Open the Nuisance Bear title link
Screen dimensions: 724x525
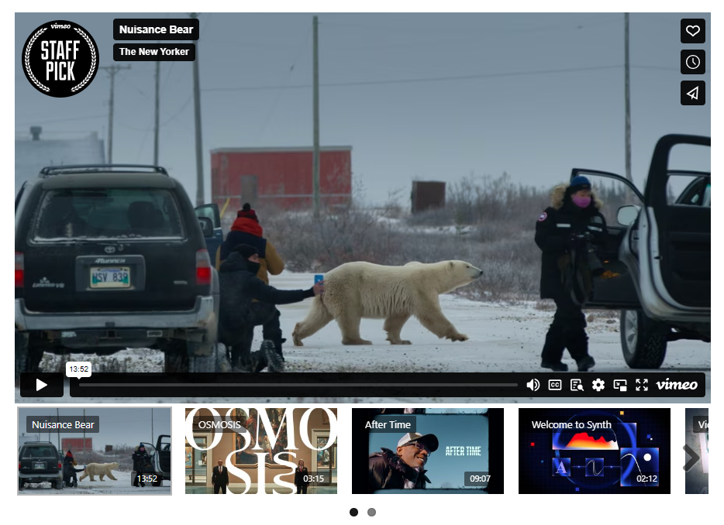pos(156,29)
